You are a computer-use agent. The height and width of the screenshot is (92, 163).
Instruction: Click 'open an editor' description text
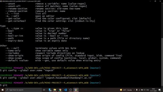[x=45, y=16]
